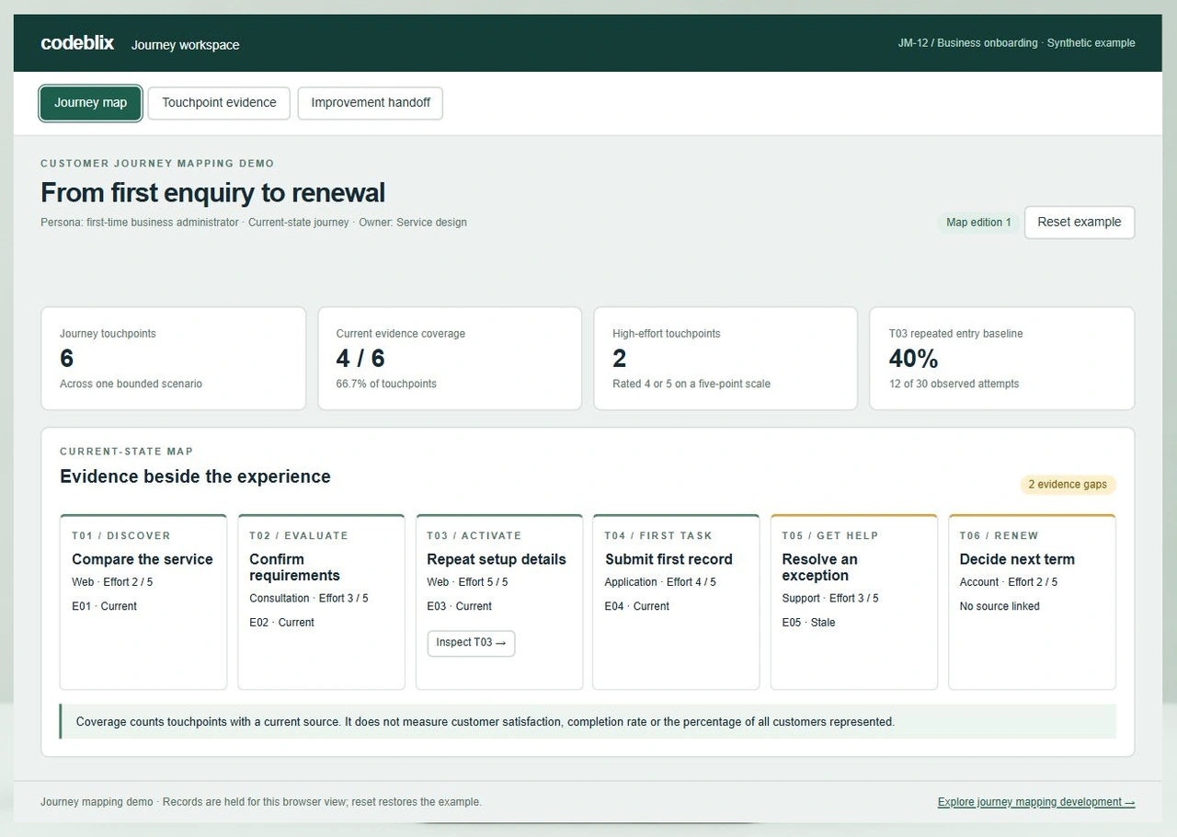Click the Current evidence coverage metric card
The width and height of the screenshot is (1177, 837).
(450, 359)
